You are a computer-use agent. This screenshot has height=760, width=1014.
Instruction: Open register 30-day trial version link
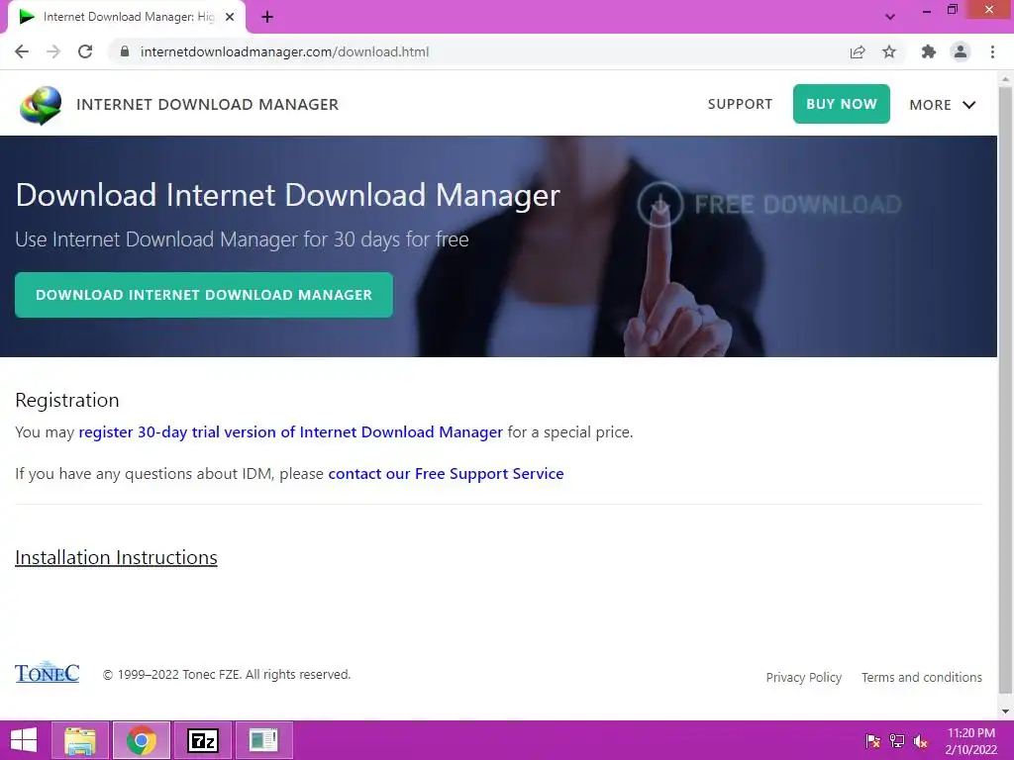coord(290,431)
